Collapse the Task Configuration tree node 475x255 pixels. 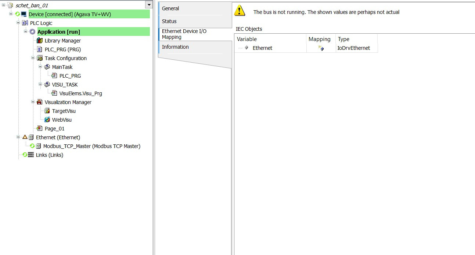pyautogui.click(x=33, y=58)
